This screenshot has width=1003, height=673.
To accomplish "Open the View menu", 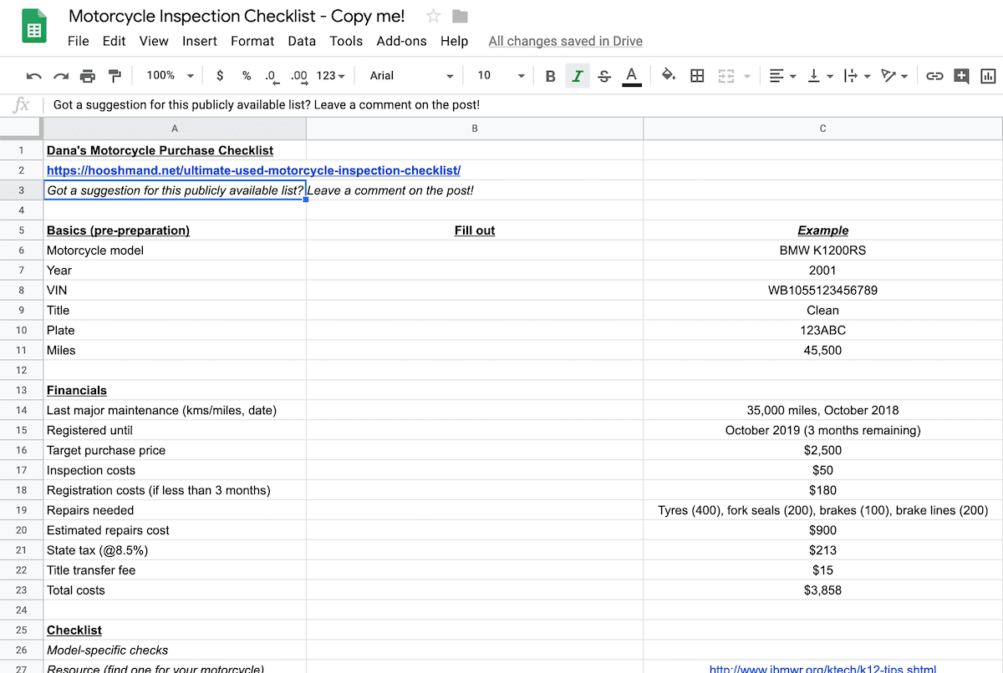I will 154,41.
